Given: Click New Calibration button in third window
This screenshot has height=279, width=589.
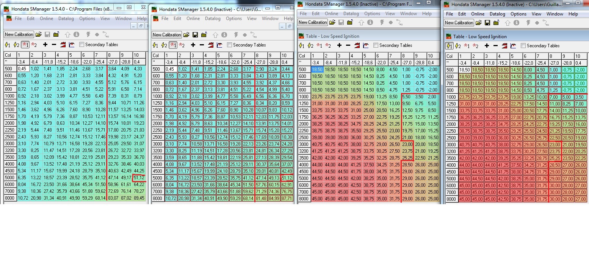Looking at the screenshot, I should (x=313, y=22).
